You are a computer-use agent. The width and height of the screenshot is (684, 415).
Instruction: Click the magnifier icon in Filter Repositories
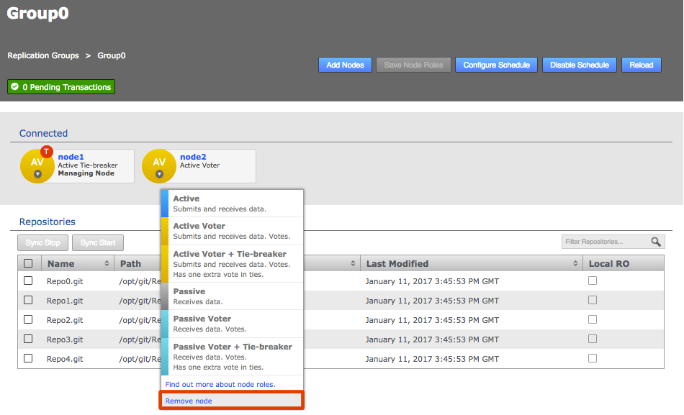click(x=655, y=242)
